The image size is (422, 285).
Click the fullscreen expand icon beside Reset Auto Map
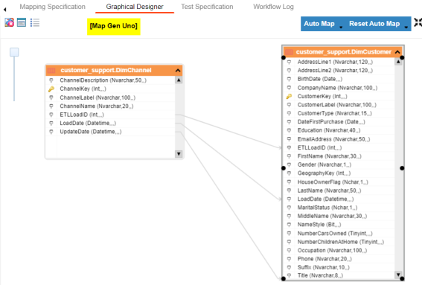click(418, 23)
